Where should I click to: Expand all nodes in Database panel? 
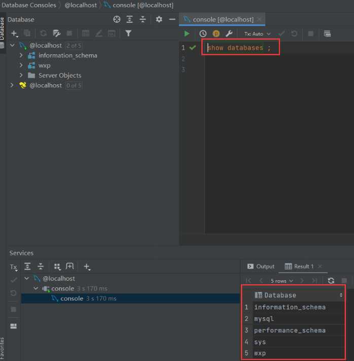tap(129, 19)
